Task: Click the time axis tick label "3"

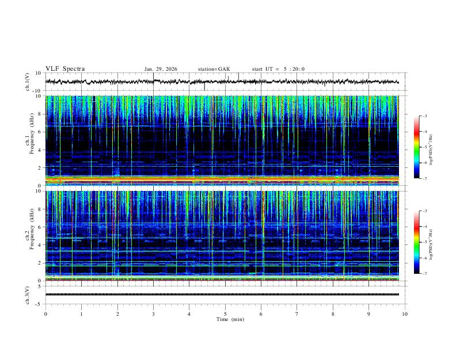Action: [x=153, y=314]
